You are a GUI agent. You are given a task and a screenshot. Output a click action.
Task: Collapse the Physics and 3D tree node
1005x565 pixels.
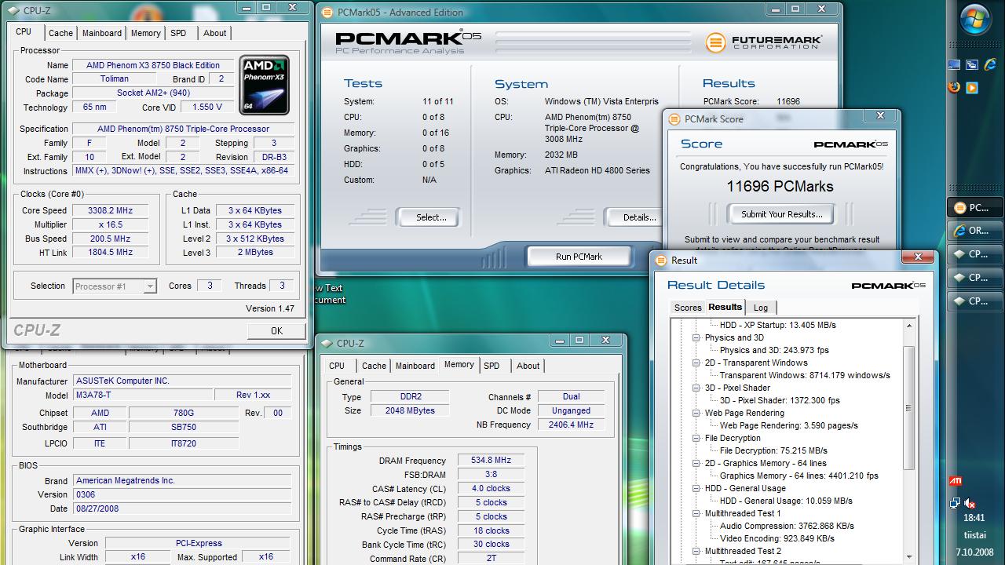tap(696, 337)
